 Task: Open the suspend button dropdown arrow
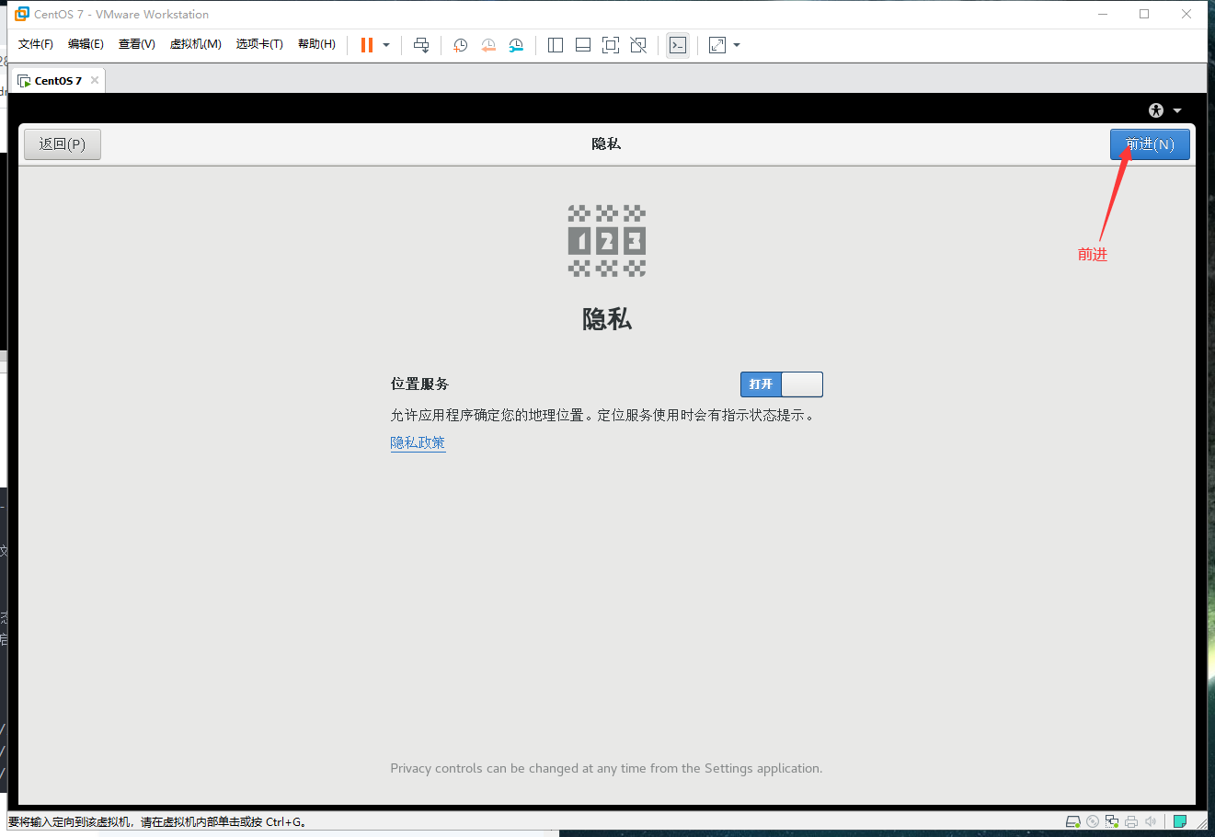tap(385, 44)
